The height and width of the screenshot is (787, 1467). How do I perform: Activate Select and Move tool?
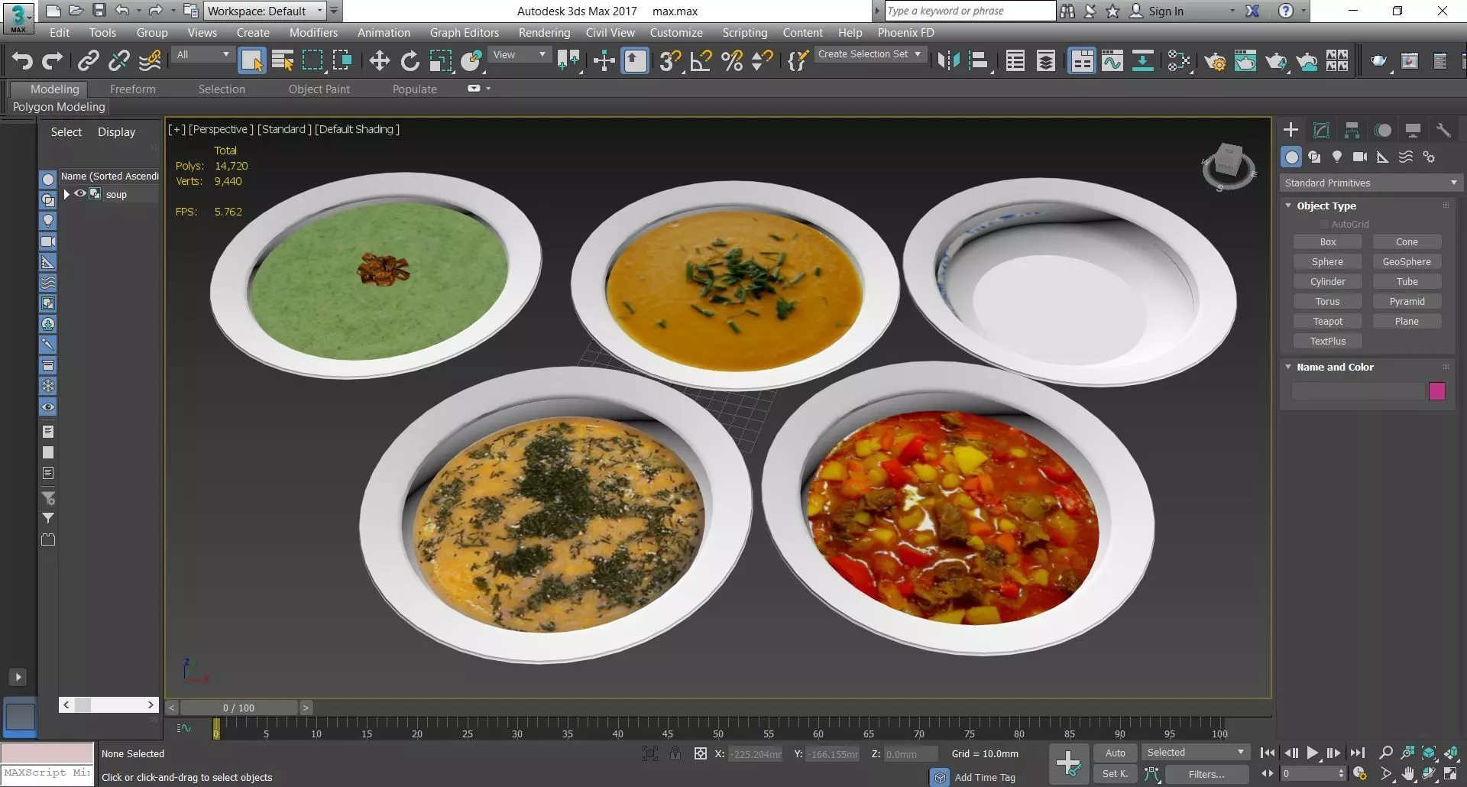click(379, 61)
